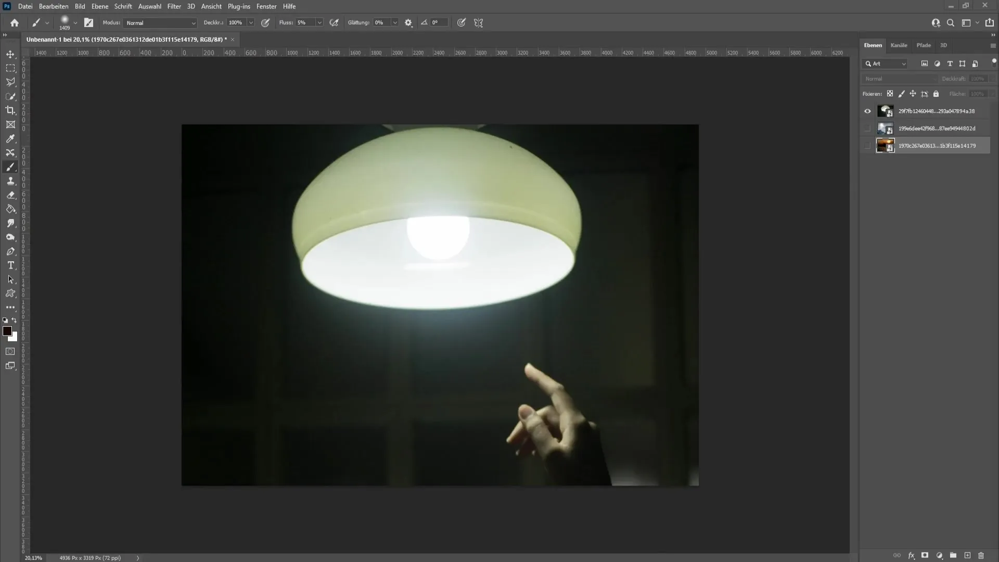The image size is (999, 562).
Task: Open the Filter menu
Action: point(173,6)
